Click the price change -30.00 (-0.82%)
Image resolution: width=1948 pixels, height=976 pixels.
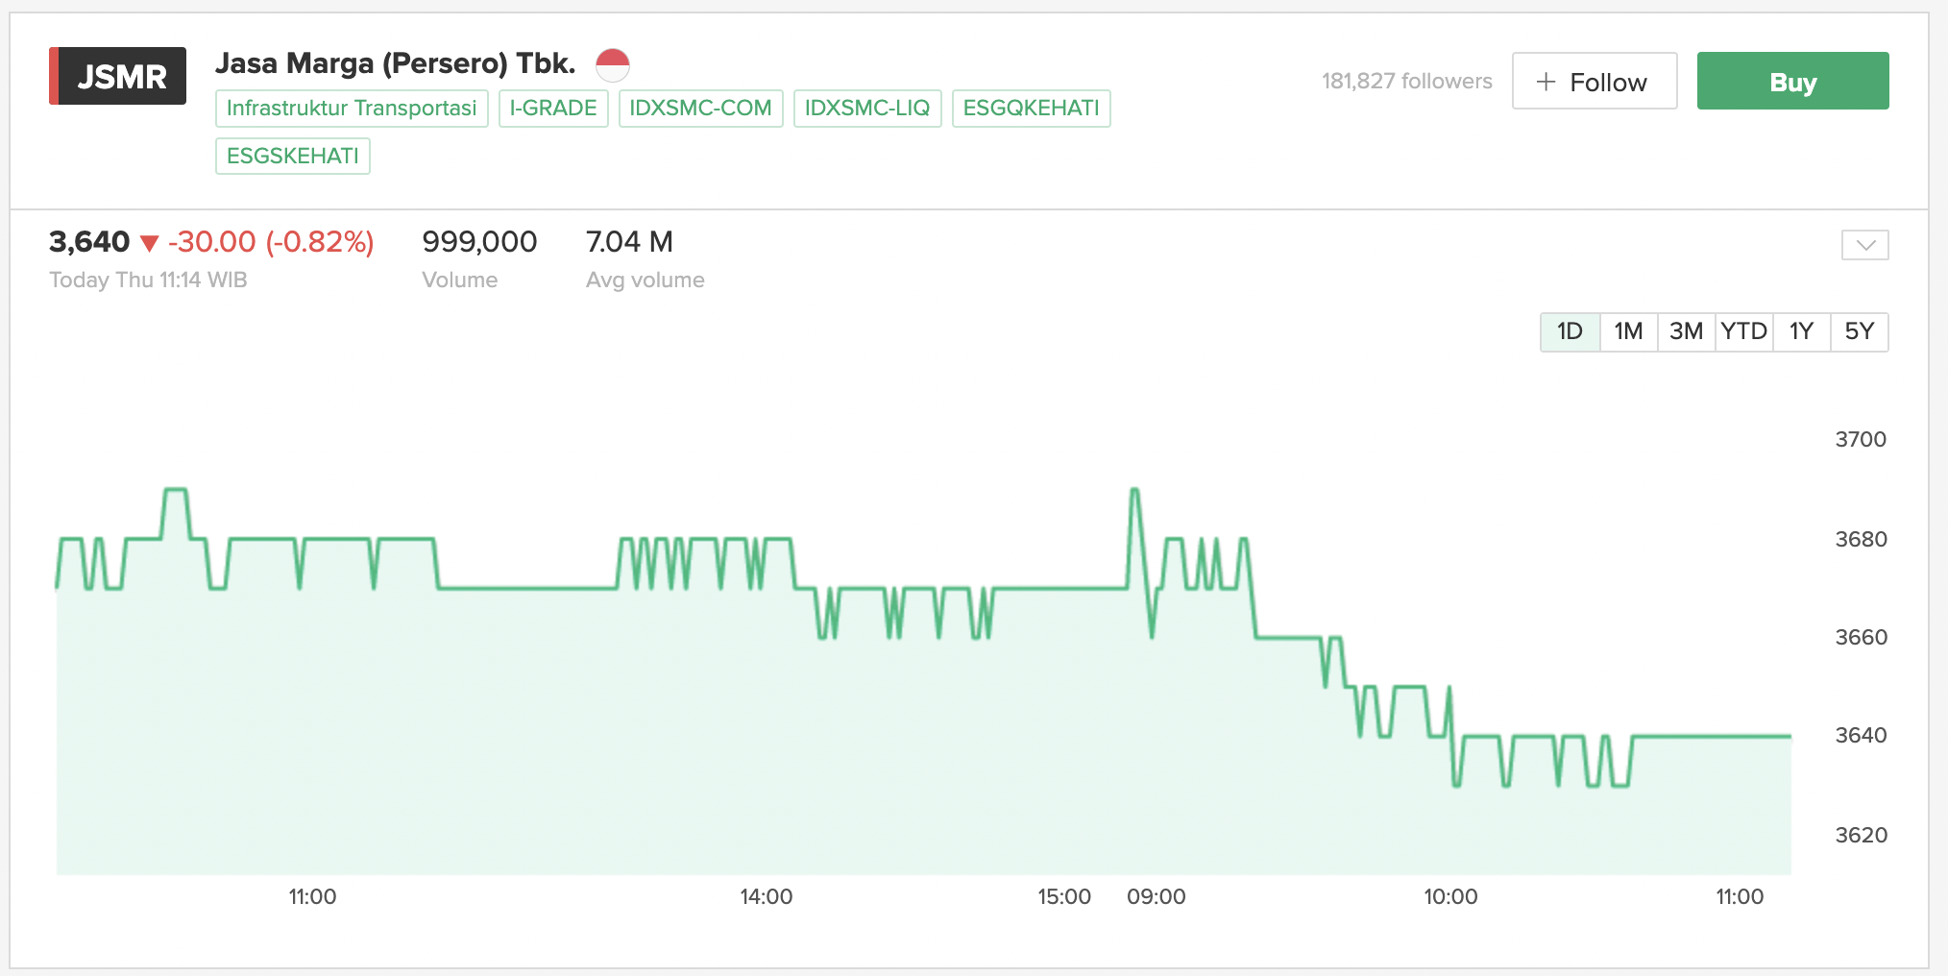coord(271,242)
